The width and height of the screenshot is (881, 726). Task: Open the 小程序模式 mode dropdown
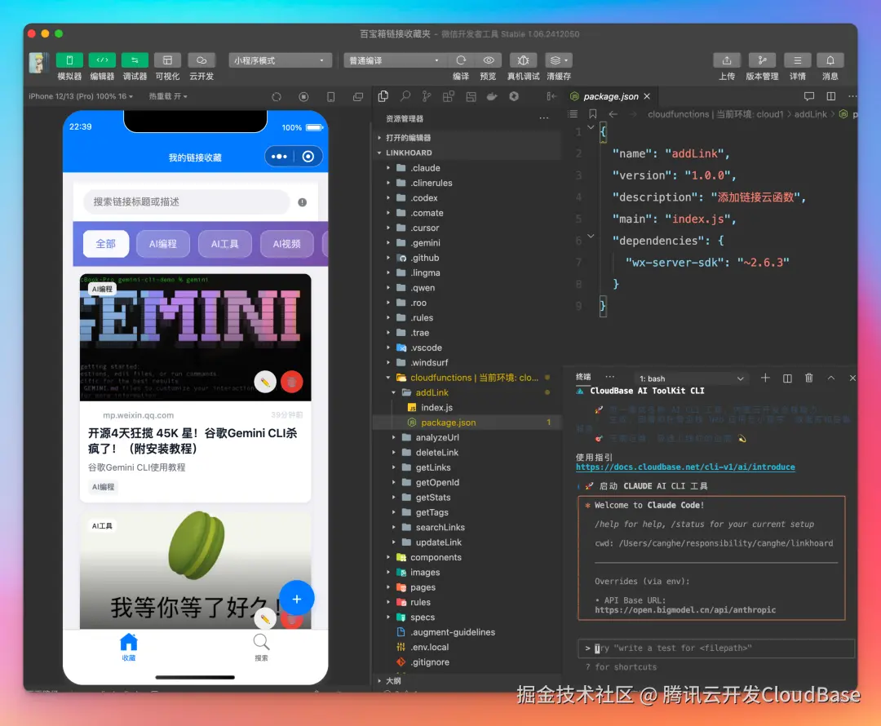point(280,60)
